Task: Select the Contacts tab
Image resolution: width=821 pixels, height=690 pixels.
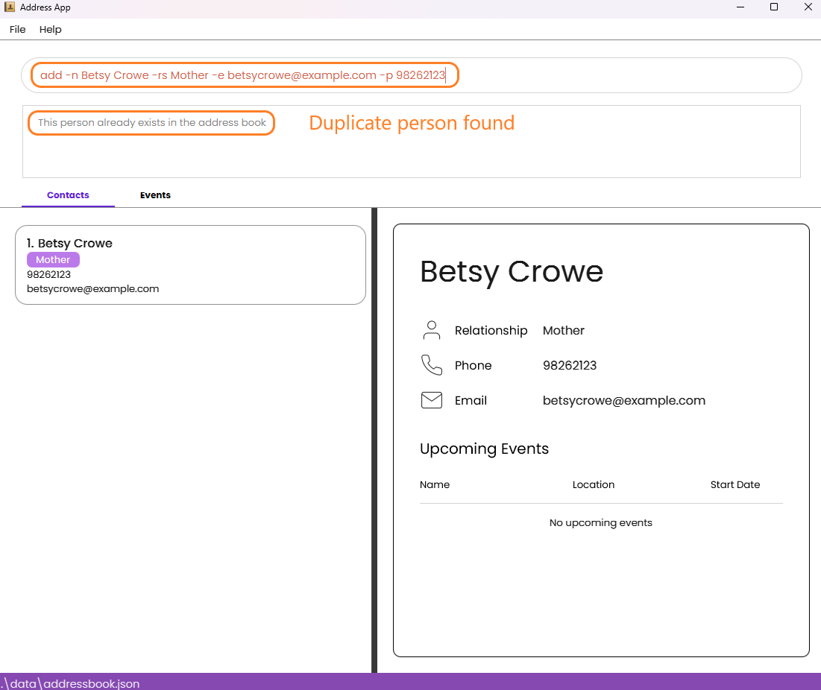Action: coord(68,195)
